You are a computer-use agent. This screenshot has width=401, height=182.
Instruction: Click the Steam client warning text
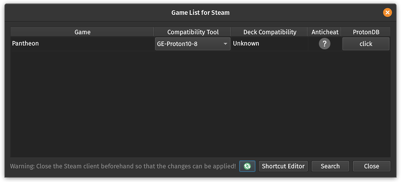tap(123, 166)
